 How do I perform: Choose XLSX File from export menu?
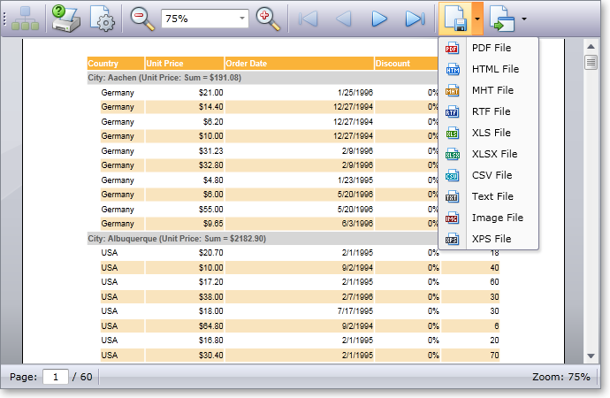(493, 154)
